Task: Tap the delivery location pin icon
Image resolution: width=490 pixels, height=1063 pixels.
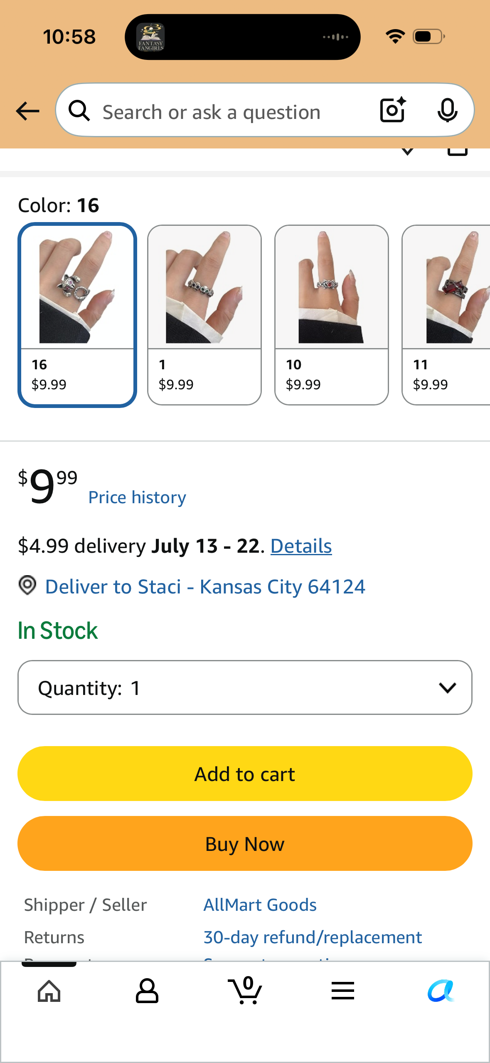Action: tap(27, 586)
